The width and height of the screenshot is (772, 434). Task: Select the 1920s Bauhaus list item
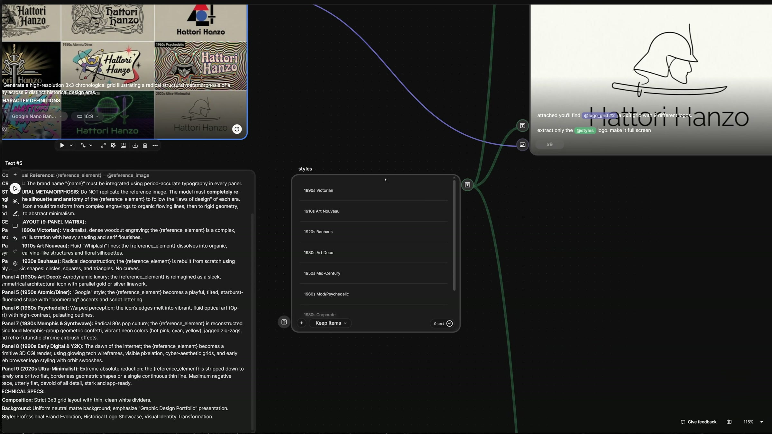click(x=373, y=232)
